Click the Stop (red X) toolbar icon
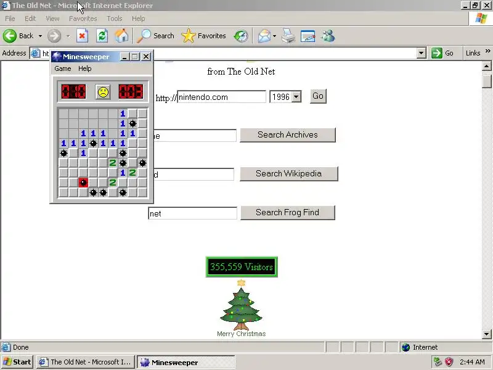Viewport: 493px width, 370px height. coord(82,36)
